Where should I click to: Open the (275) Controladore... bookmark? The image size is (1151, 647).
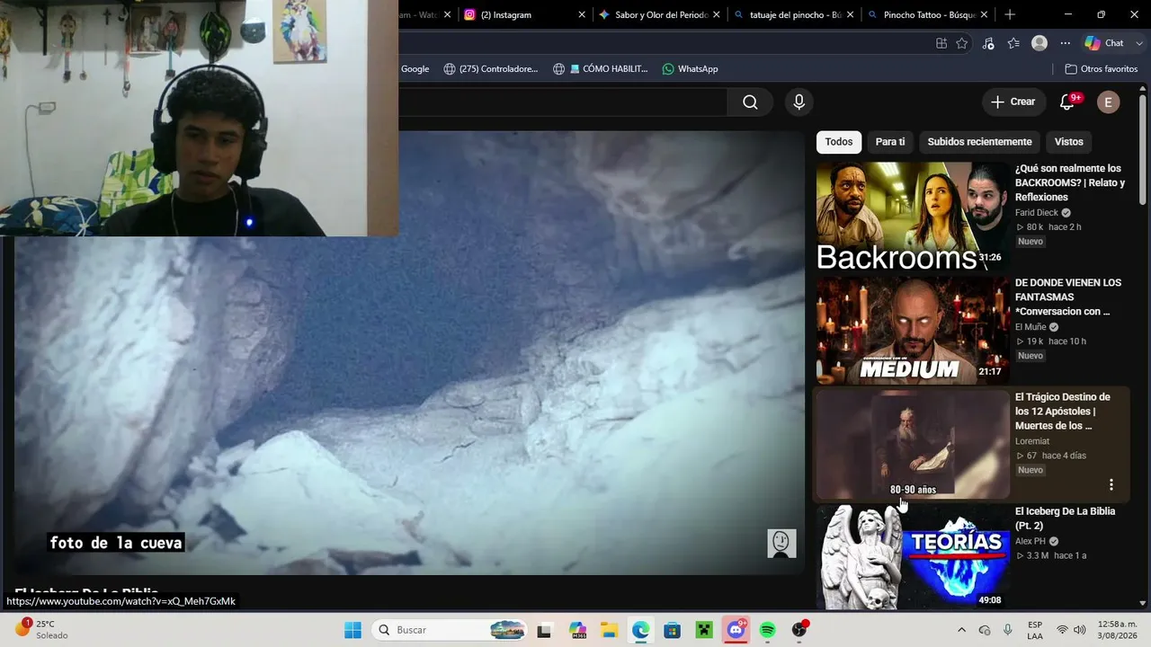point(491,69)
